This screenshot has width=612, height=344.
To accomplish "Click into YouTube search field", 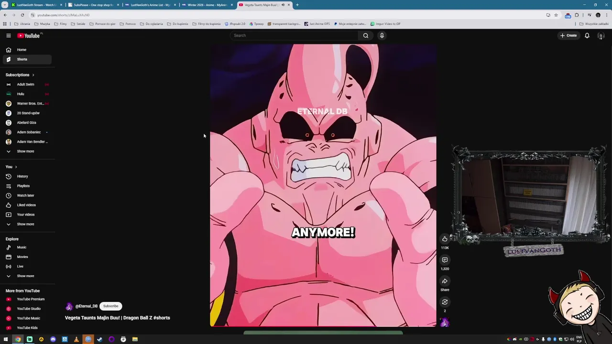I will tap(294, 35).
